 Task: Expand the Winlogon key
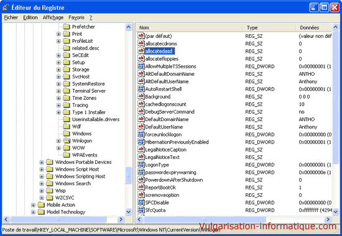click(58, 141)
